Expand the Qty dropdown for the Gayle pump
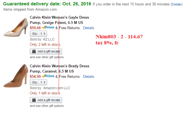Viewport: 194px width, 113px height. tap(38, 34)
